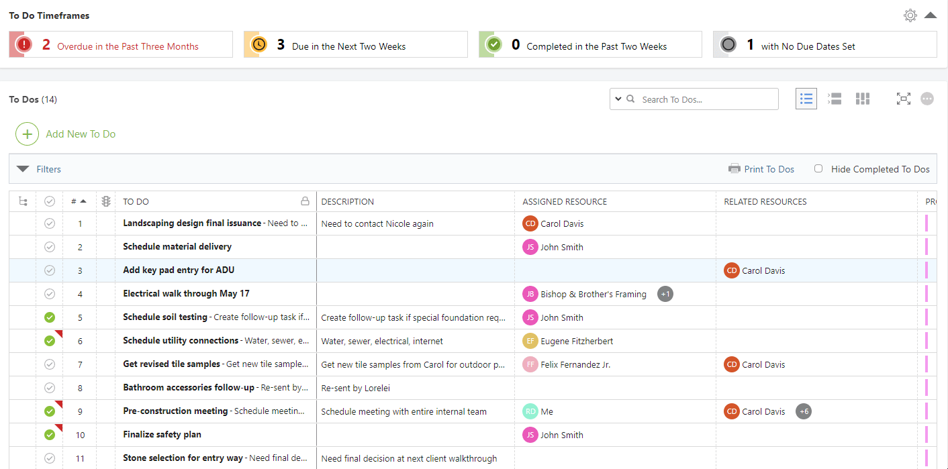Switch to the condensed list view

coord(834,99)
